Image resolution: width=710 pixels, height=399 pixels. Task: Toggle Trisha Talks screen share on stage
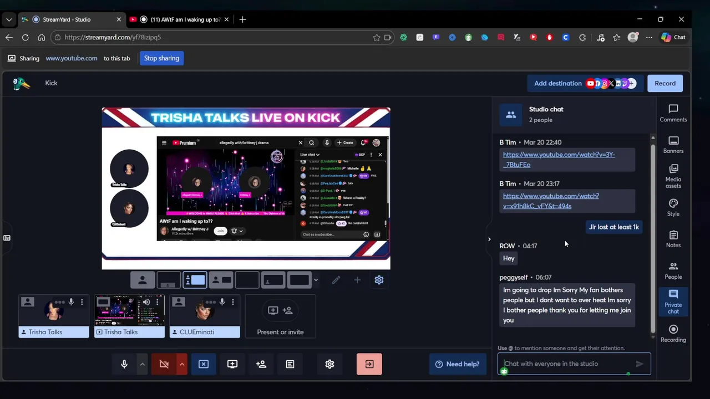tap(103, 302)
